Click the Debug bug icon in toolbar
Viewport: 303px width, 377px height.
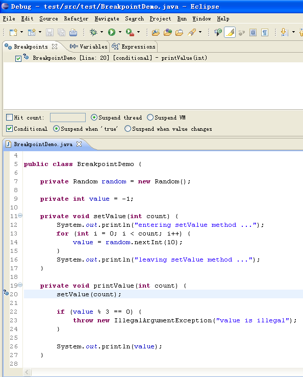coord(93,32)
